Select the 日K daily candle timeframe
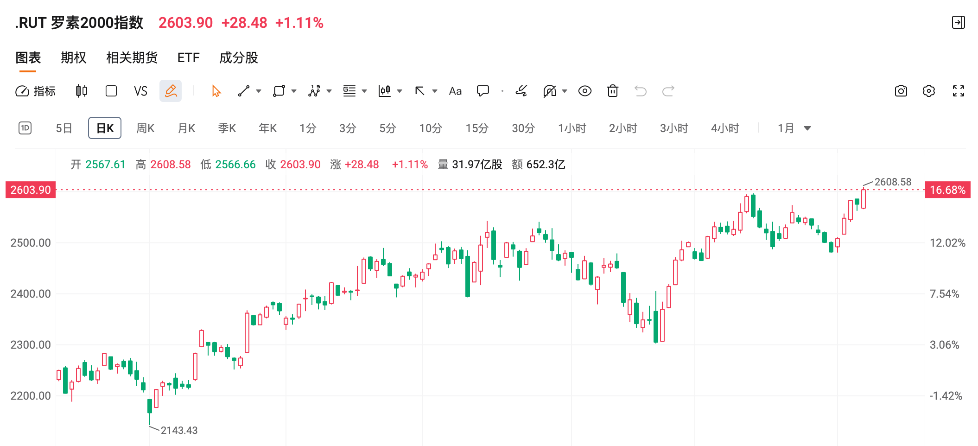Viewport: 978px width, 446px height. (105, 128)
